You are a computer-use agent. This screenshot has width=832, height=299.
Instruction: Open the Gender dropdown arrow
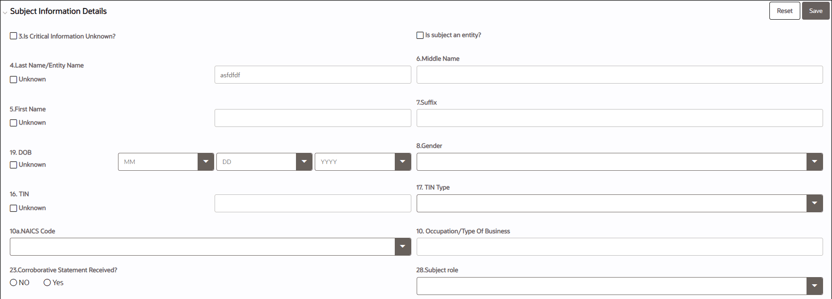(x=814, y=162)
